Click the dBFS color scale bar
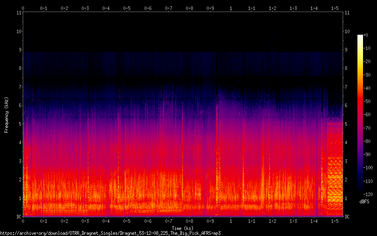The image size is (377, 236). point(360,115)
